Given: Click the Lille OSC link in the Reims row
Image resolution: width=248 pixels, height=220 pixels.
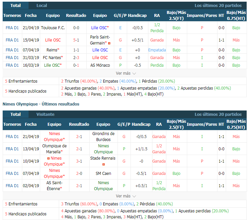Looking at the screenshot, I should click(100, 50).
